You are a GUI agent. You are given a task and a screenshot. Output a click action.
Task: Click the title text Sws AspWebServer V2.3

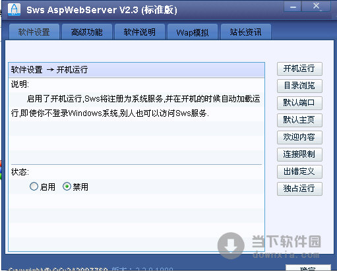point(82,10)
